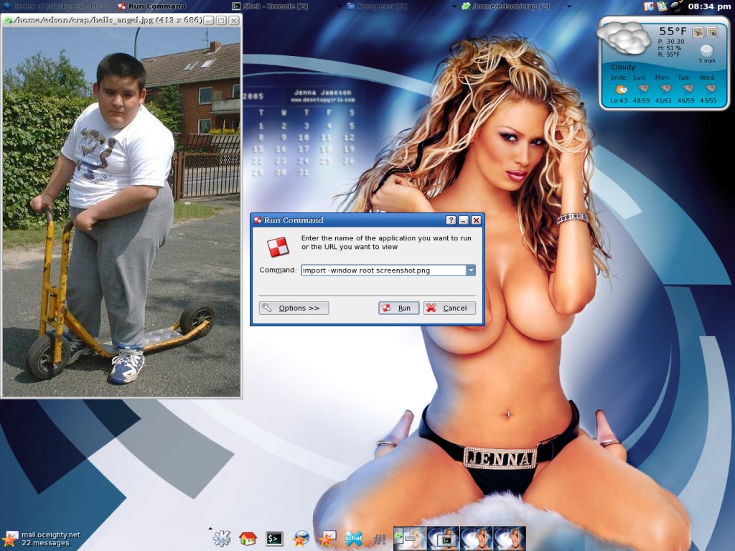
Task: Launch the envelope-and-star mail client icon
Action: (x=327, y=538)
